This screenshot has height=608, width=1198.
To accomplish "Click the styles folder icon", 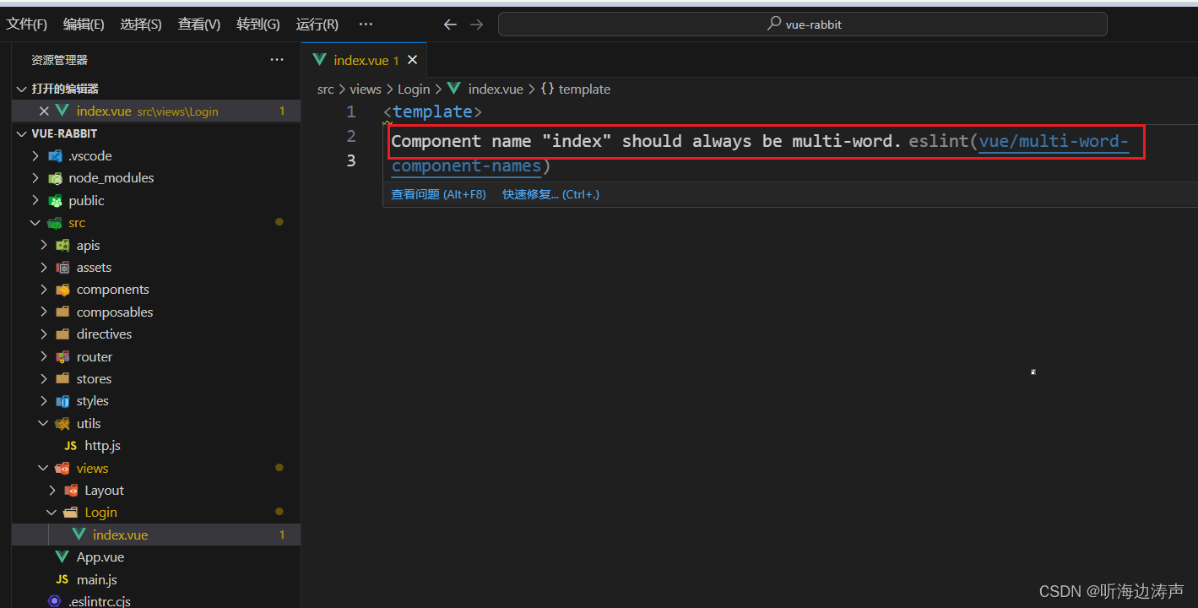I will (x=62, y=401).
